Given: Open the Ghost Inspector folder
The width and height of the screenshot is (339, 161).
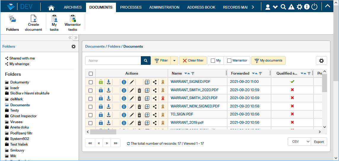Looking at the screenshot, I should 23,116.
